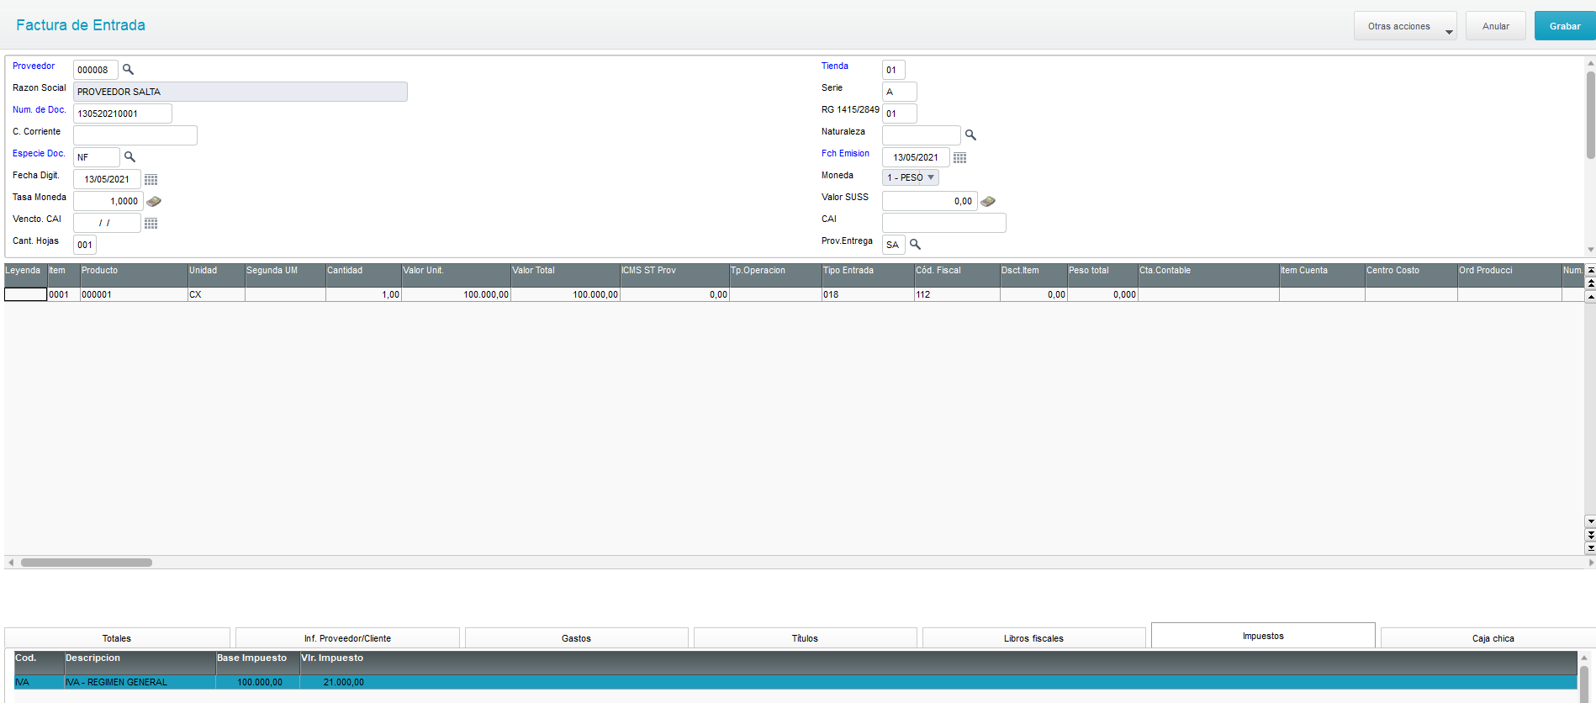Switch to the Inf. Proveedor/Cliente tab
Screen dimensions: 1596x703
(x=347, y=638)
